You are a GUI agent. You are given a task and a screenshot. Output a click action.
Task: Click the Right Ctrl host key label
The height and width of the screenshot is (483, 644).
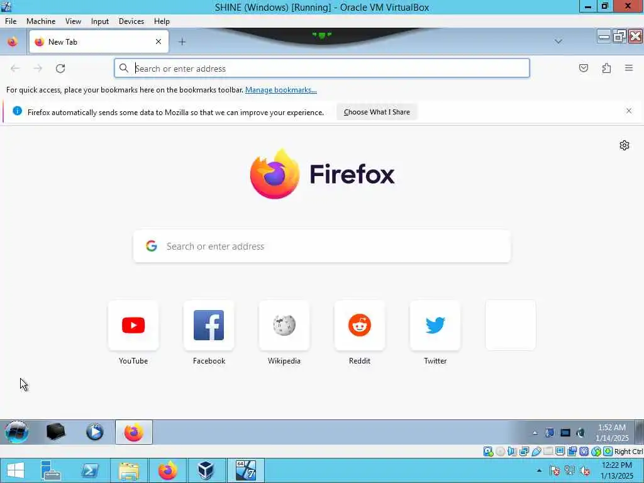629,452
